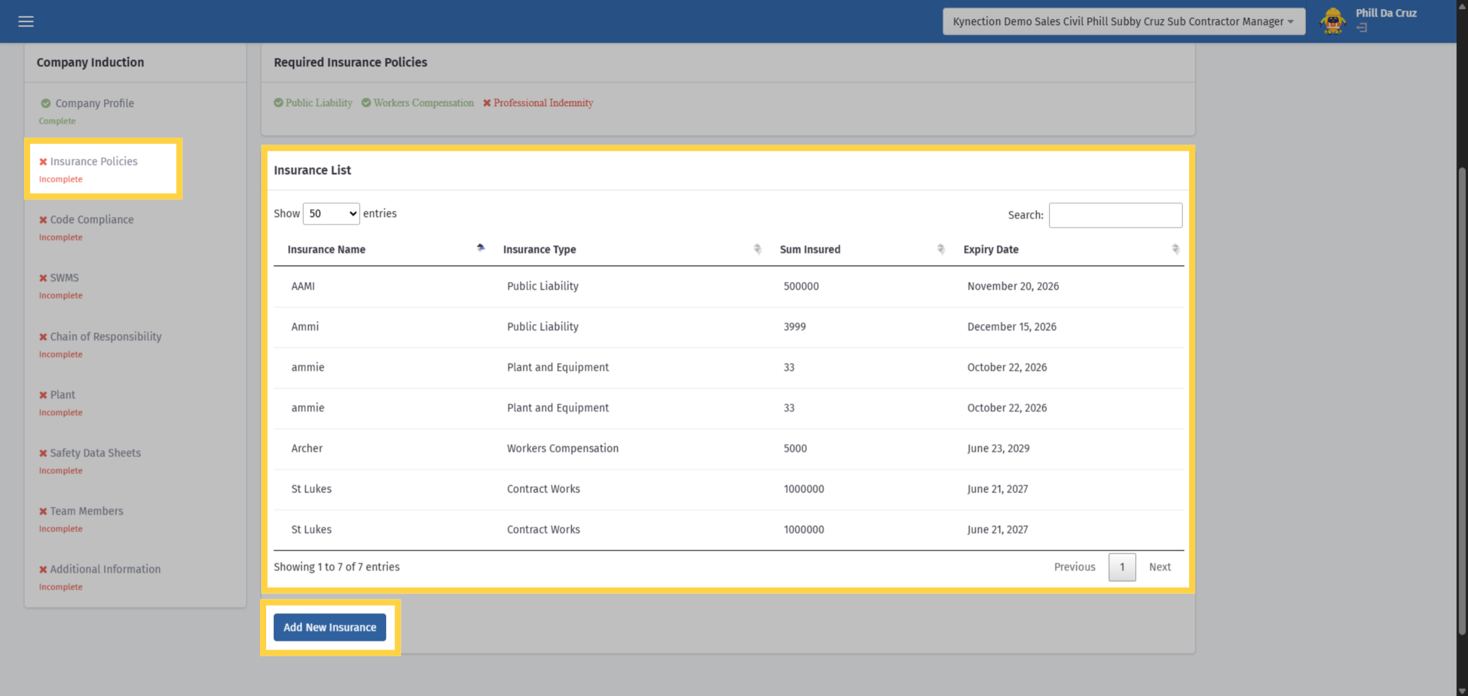1468x696 pixels.
Task: Click the Next pagination link
Action: (x=1160, y=567)
